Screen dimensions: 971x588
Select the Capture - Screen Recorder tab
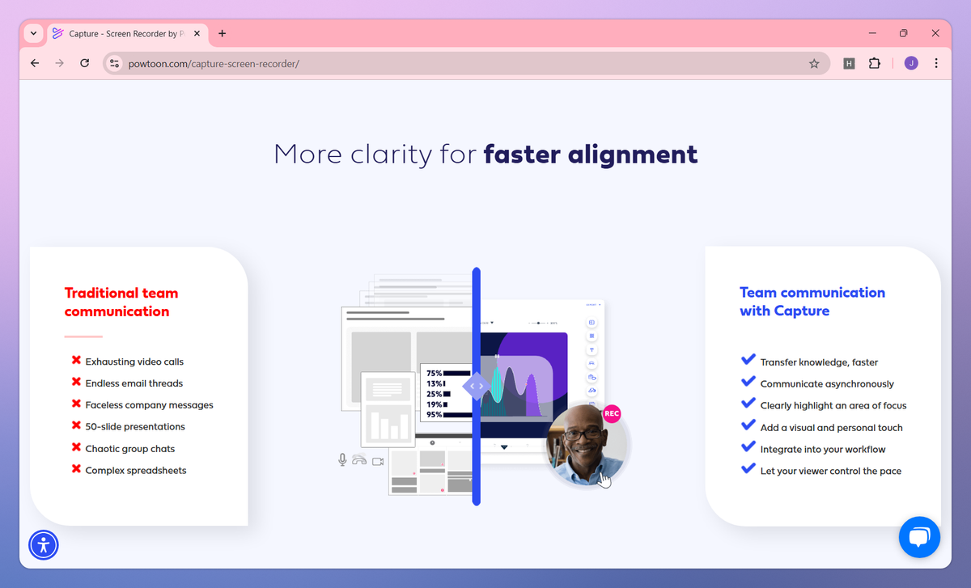click(x=127, y=34)
